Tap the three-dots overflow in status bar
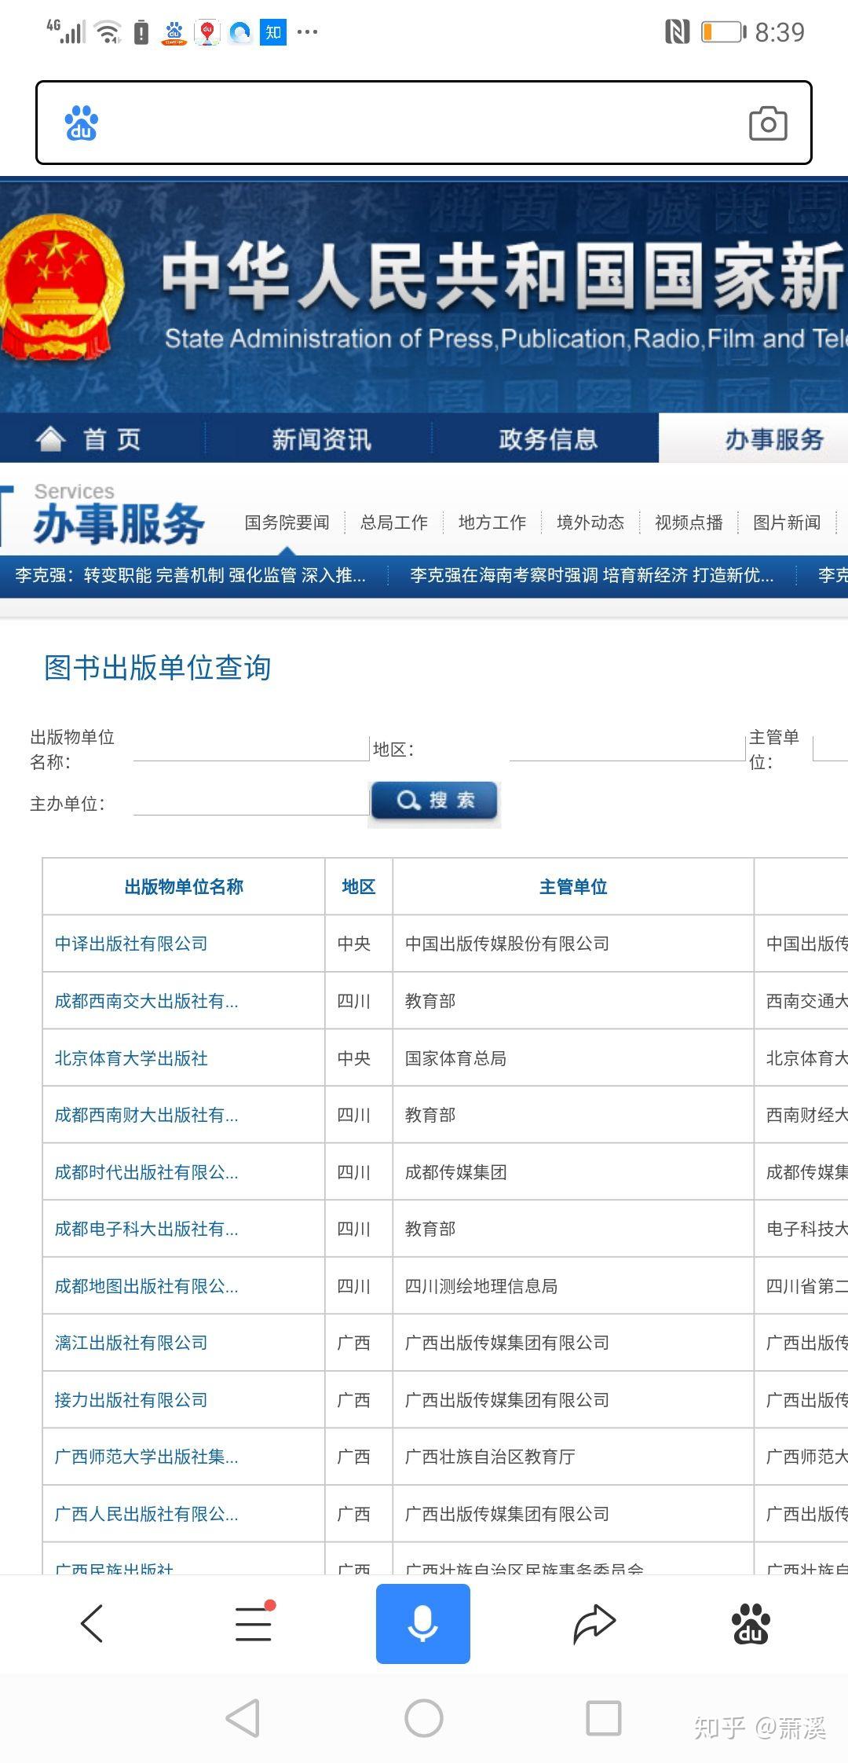Viewport: 848px width, 1763px height. tap(308, 32)
